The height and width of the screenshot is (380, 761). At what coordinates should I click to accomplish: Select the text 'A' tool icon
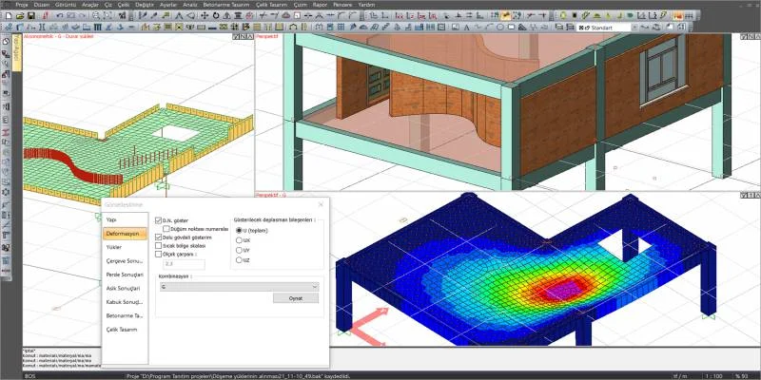466,28
